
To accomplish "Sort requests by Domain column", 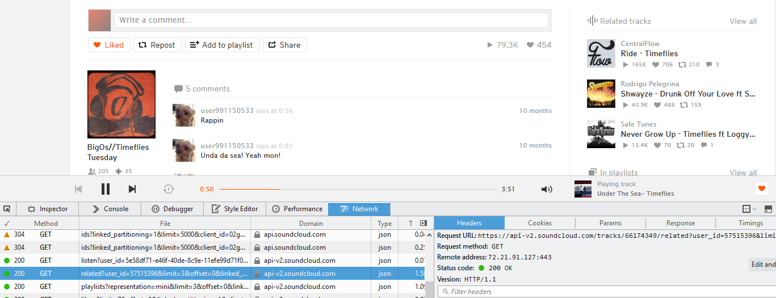I will click(x=311, y=224).
